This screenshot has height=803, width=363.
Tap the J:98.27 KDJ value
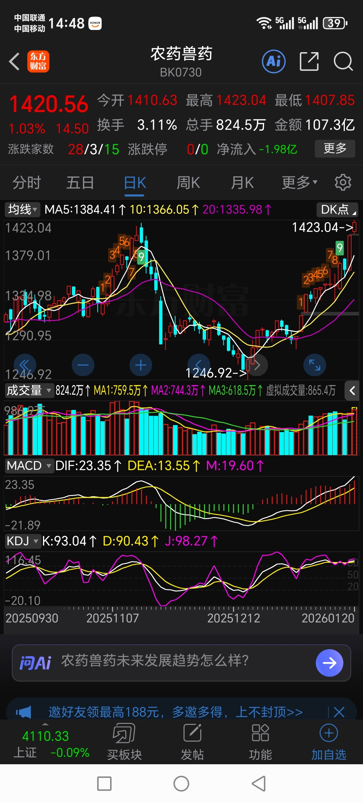coord(191,541)
